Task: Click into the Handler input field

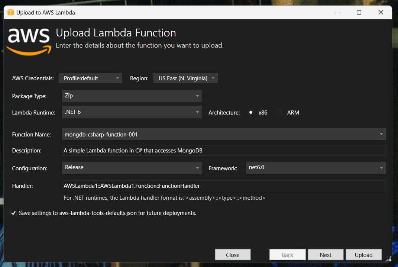Action: point(223,186)
